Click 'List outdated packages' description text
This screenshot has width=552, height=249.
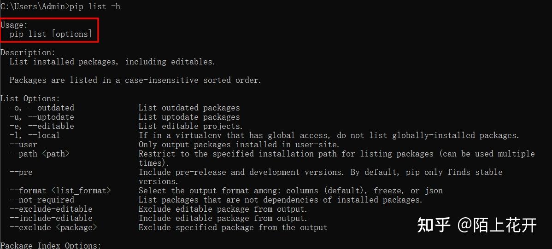click(x=189, y=108)
